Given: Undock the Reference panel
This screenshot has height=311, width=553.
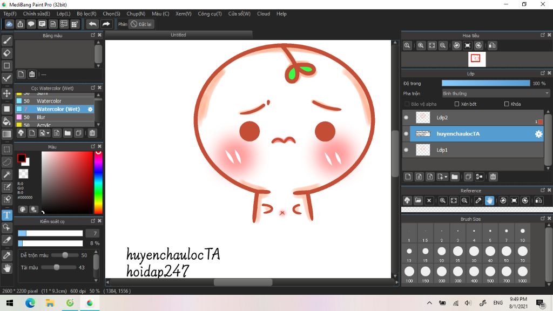Looking at the screenshot, I should [x=542, y=190].
